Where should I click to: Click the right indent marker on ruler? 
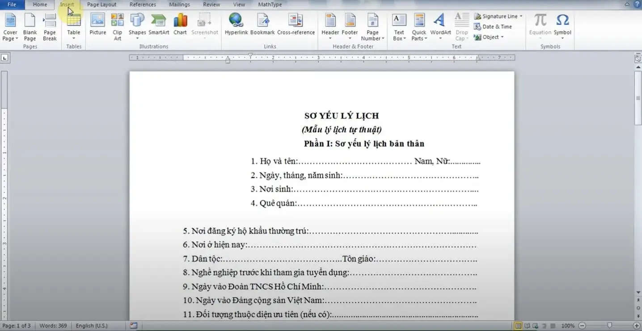478,59
